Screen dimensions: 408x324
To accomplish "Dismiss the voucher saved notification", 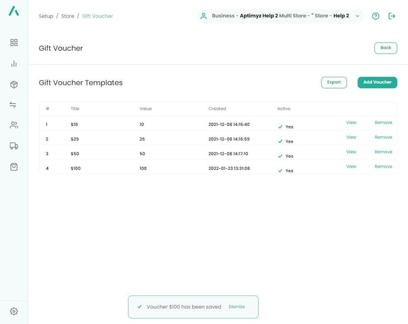I will click(236, 307).
